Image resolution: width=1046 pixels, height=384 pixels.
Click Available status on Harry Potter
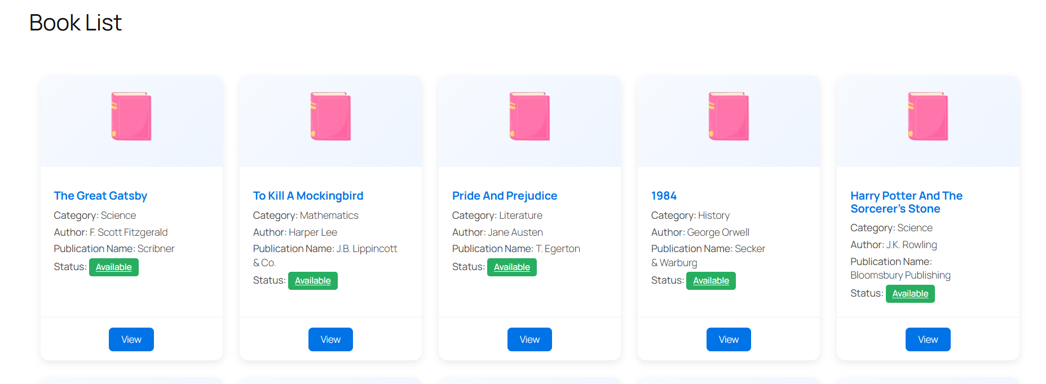tap(910, 293)
